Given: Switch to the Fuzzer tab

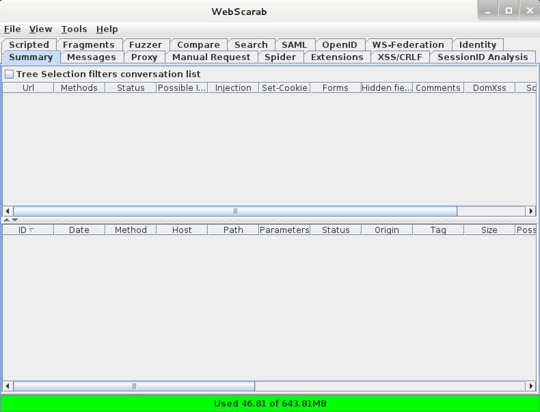Looking at the screenshot, I should pyautogui.click(x=145, y=45).
